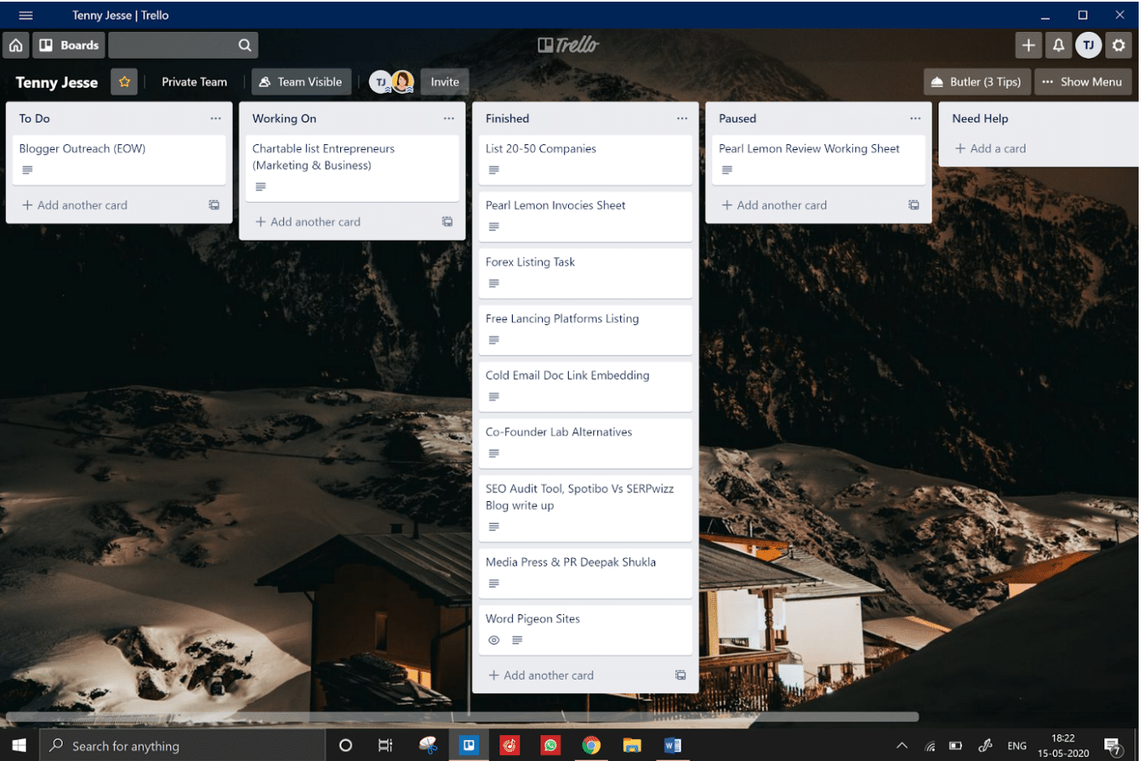1142x761 pixels.
Task: Click the Invite button
Action: click(x=445, y=82)
